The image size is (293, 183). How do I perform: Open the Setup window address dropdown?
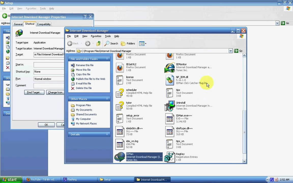277,23
